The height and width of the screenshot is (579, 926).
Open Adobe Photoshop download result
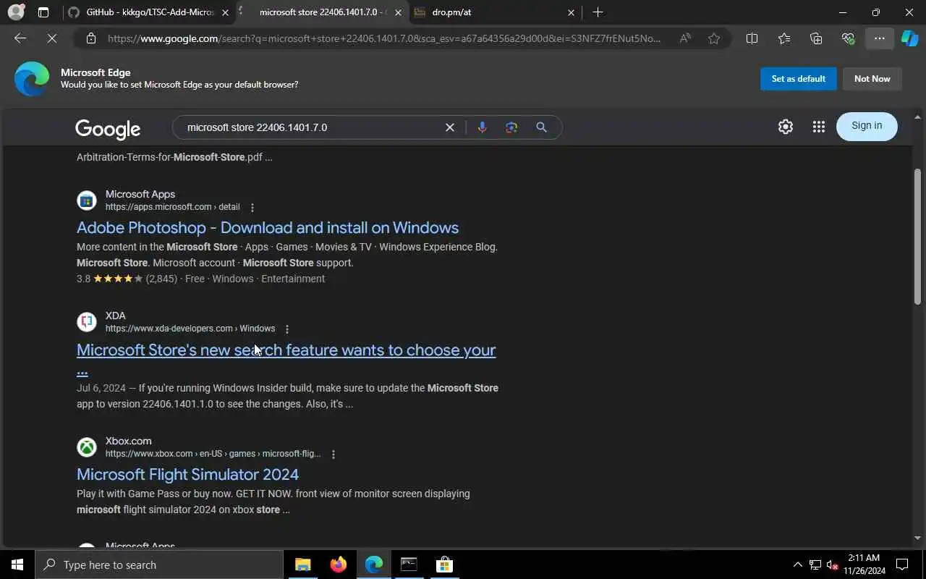tap(268, 227)
